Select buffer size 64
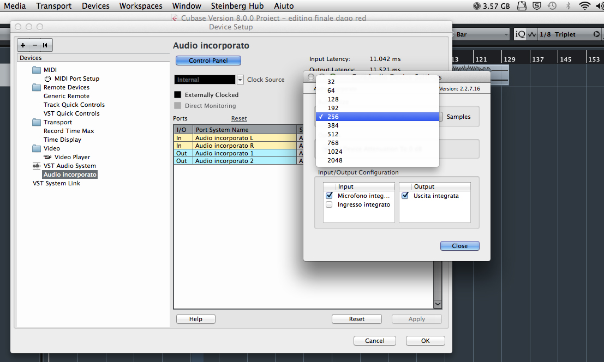604x362 pixels. point(378,90)
